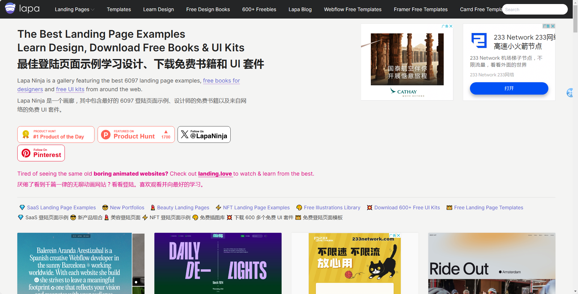
Task: Open the Daily Delights landing page thumbnail
Action: [x=218, y=263]
